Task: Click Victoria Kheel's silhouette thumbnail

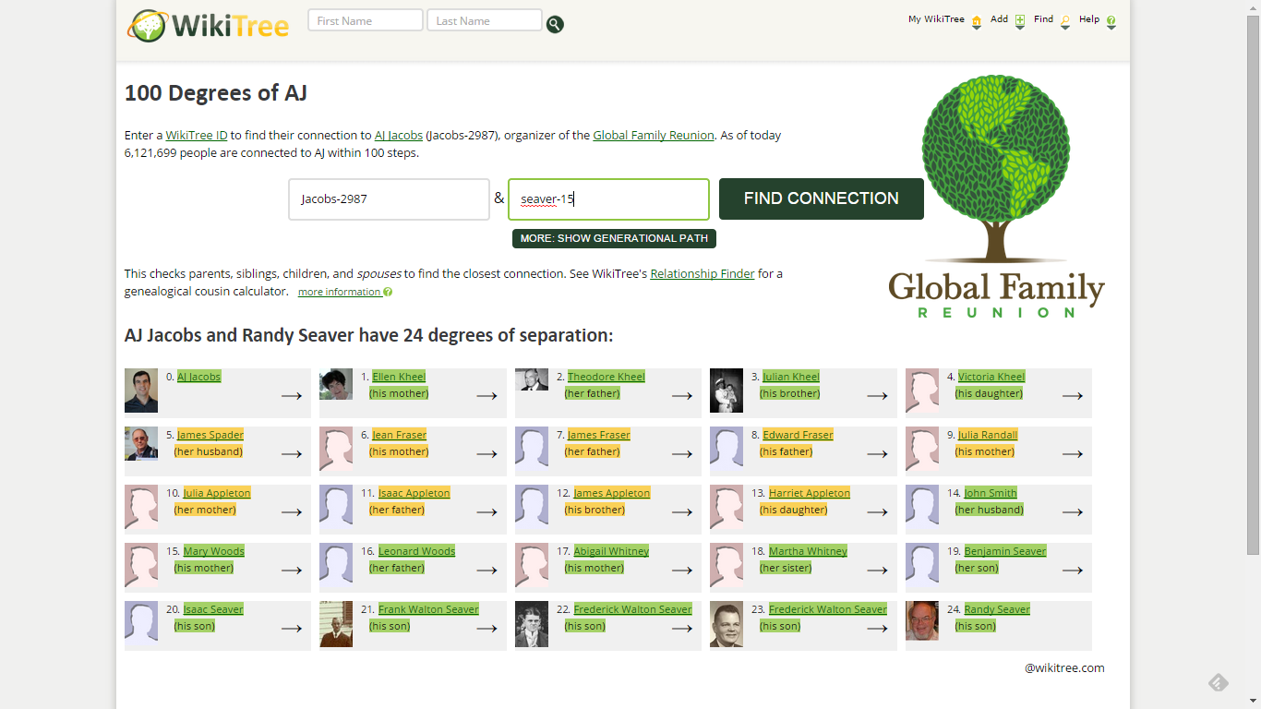Action: click(x=922, y=391)
